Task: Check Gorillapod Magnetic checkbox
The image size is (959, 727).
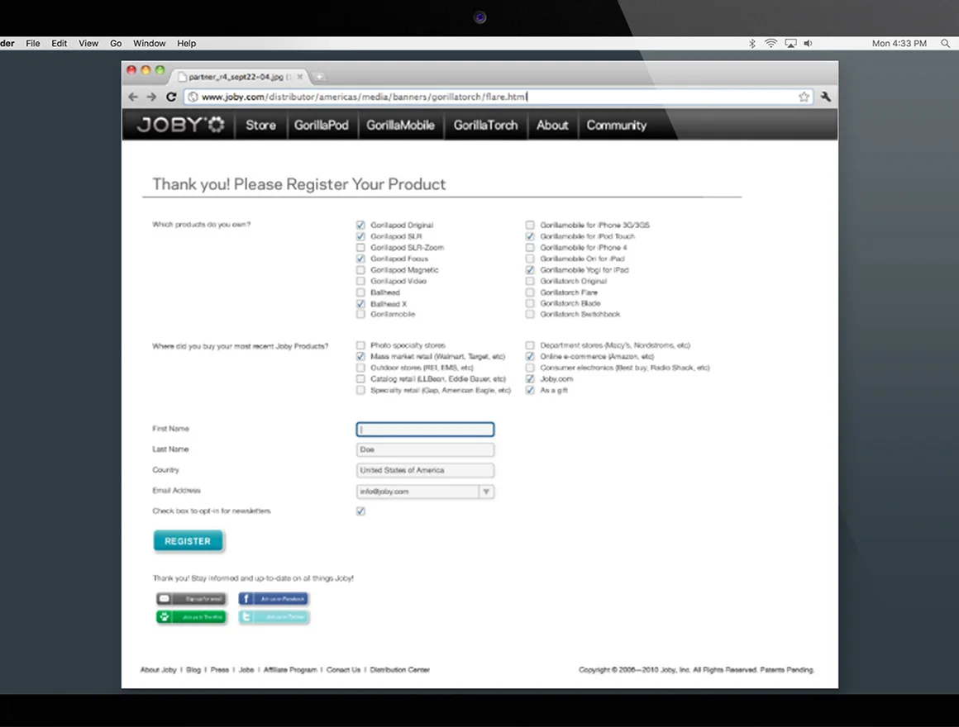Action: pos(360,270)
